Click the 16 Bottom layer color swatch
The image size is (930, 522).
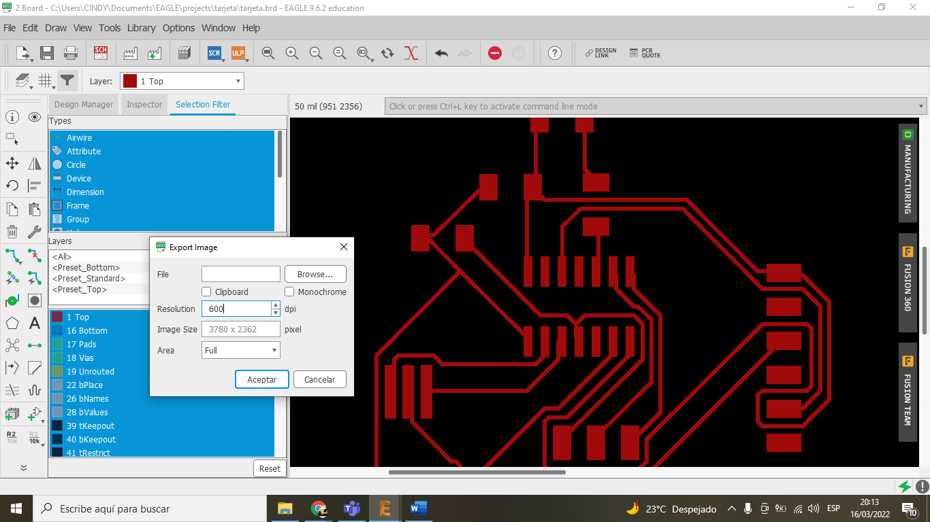point(57,331)
